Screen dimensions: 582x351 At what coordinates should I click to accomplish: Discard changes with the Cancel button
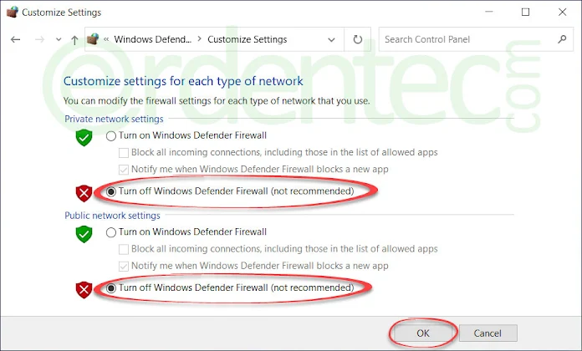click(488, 333)
